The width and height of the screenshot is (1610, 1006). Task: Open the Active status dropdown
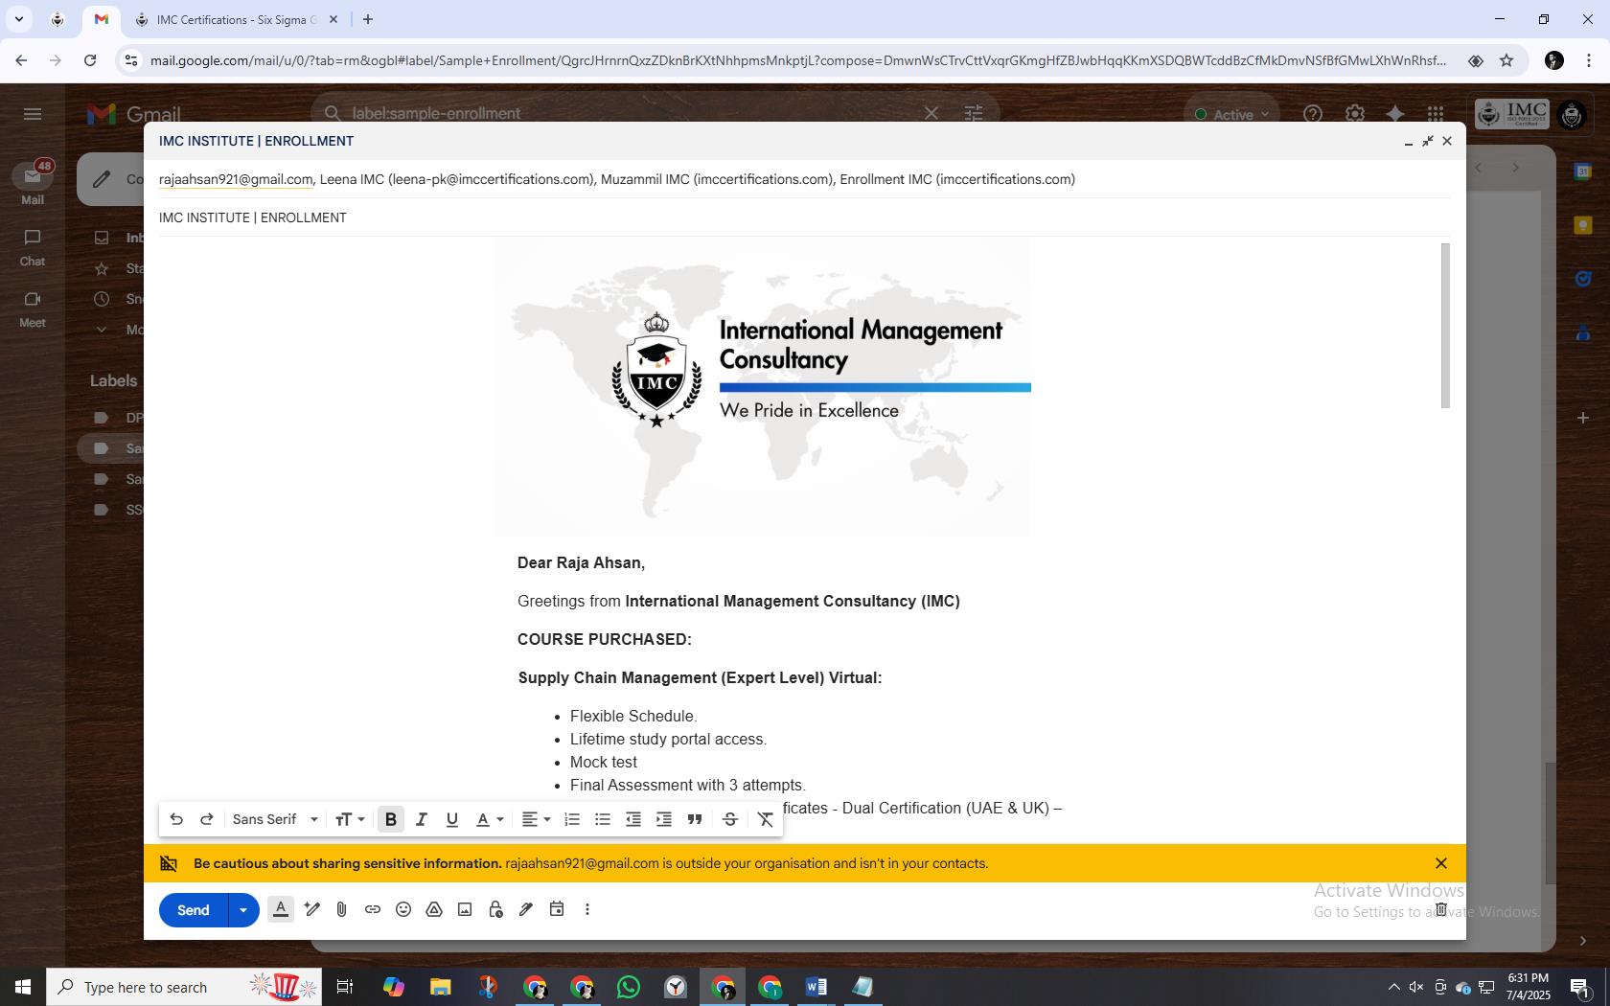[1231, 114]
